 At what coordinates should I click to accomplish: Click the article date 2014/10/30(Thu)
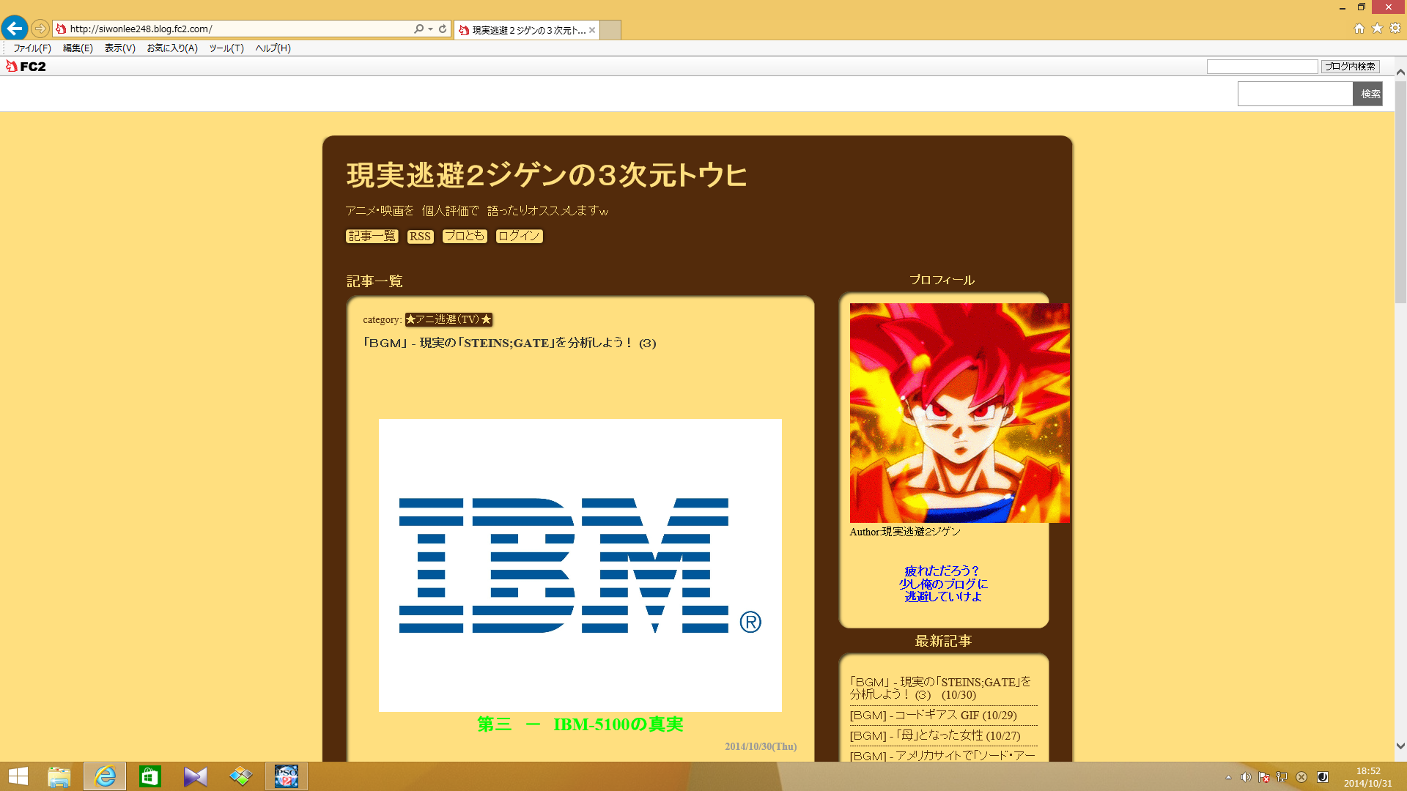[761, 746]
